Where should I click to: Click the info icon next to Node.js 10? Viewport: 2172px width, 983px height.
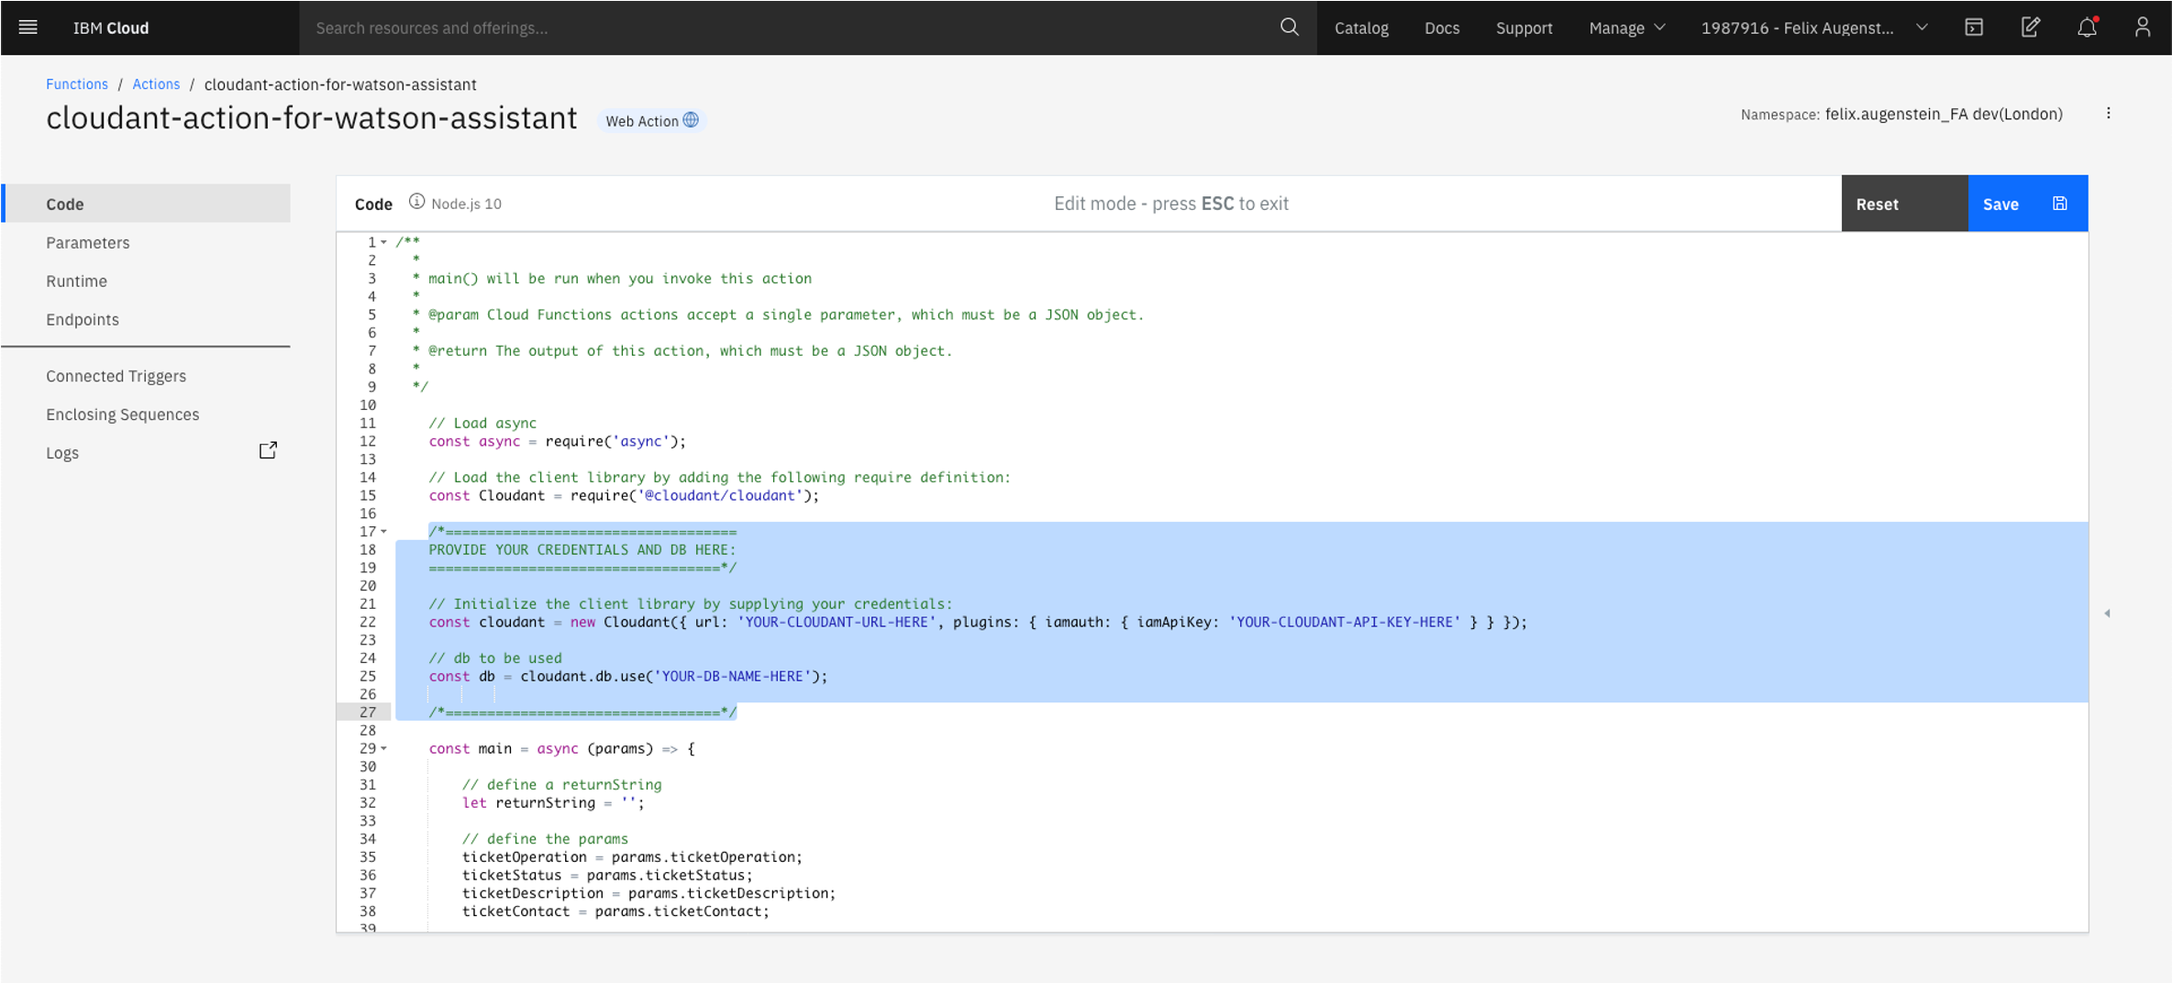click(x=416, y=202)
